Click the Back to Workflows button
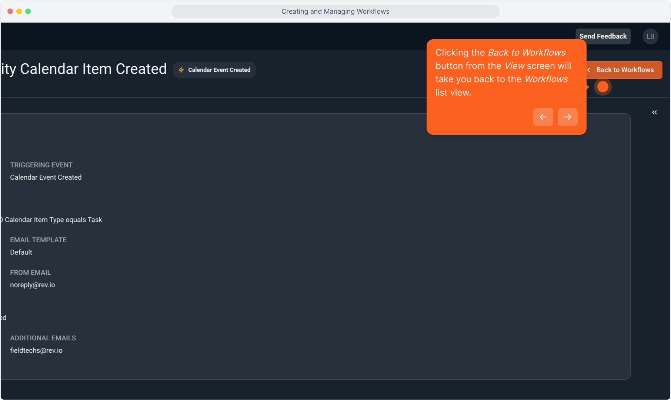The height and width of the screenshot is (400, 671). 625,70
